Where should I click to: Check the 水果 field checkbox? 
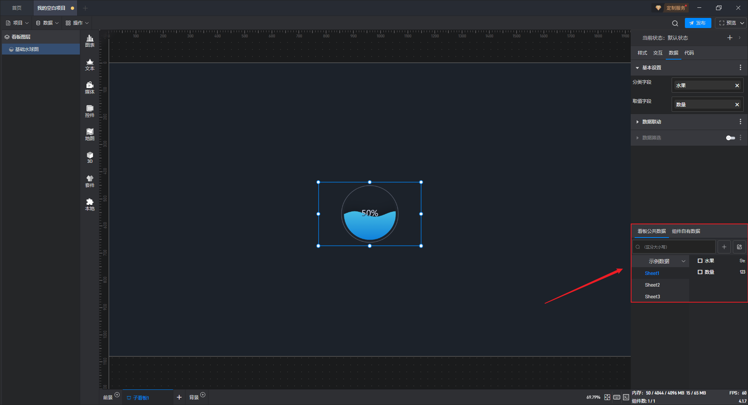pyautogui.click(x=700, y=261)
